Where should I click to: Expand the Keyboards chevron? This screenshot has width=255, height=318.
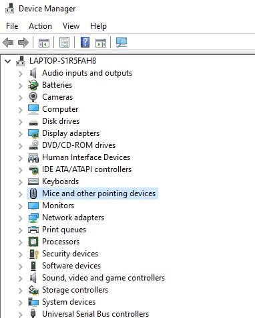pyautogui.click(x=21, y=182)
